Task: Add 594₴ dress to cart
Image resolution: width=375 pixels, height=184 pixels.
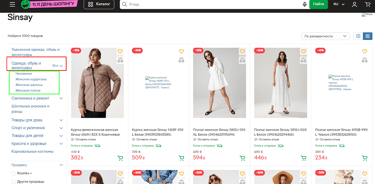Action: point(242,158)
